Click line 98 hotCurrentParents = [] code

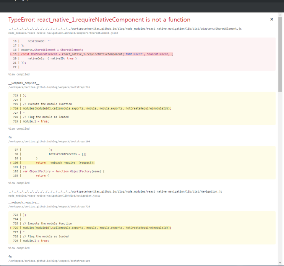(x=68, y=154)
